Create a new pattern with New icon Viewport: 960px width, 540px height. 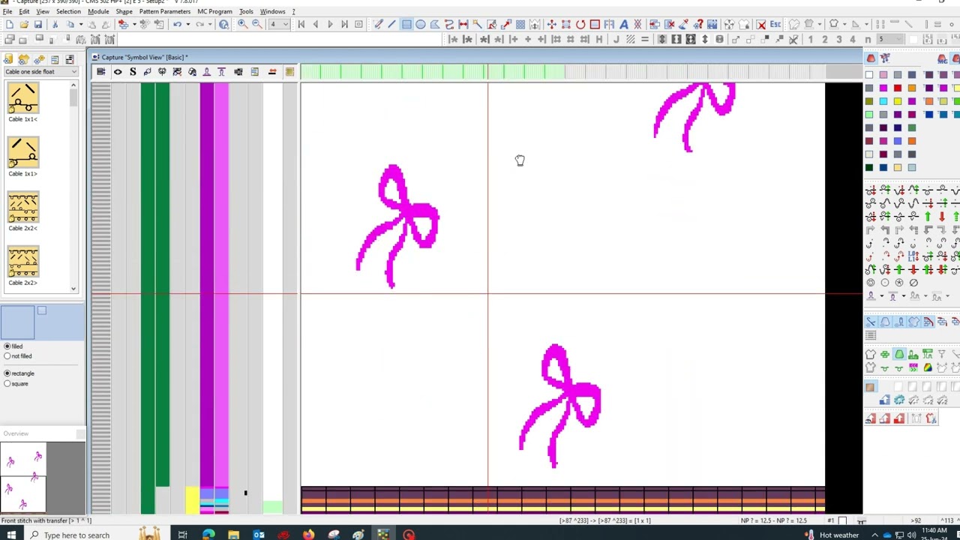[x=9, y=25]
